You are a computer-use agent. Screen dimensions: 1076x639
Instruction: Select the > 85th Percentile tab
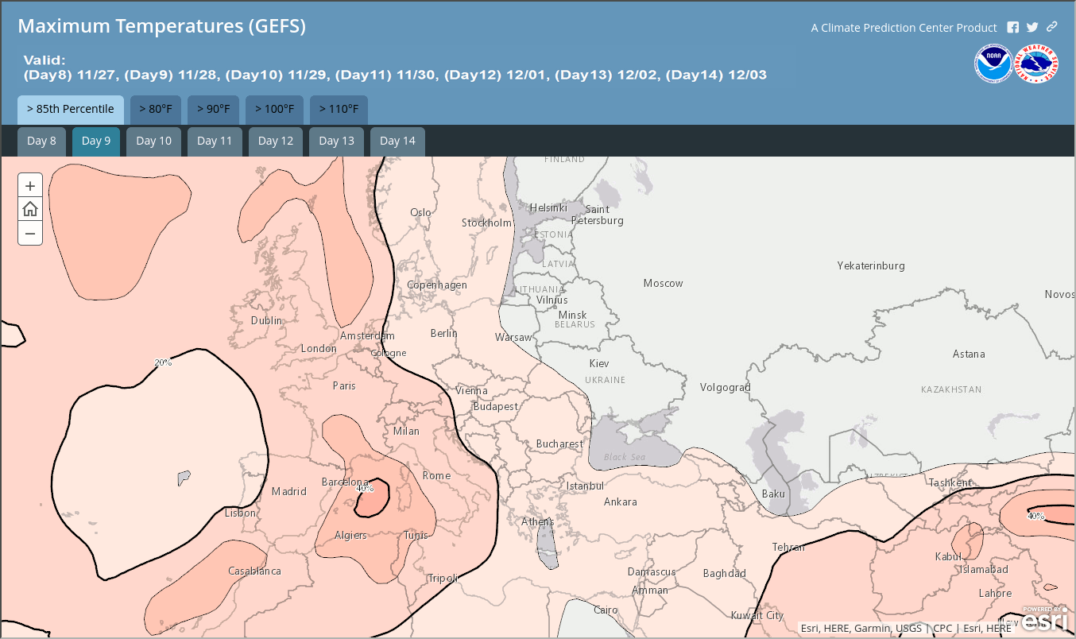pos(71,109)
